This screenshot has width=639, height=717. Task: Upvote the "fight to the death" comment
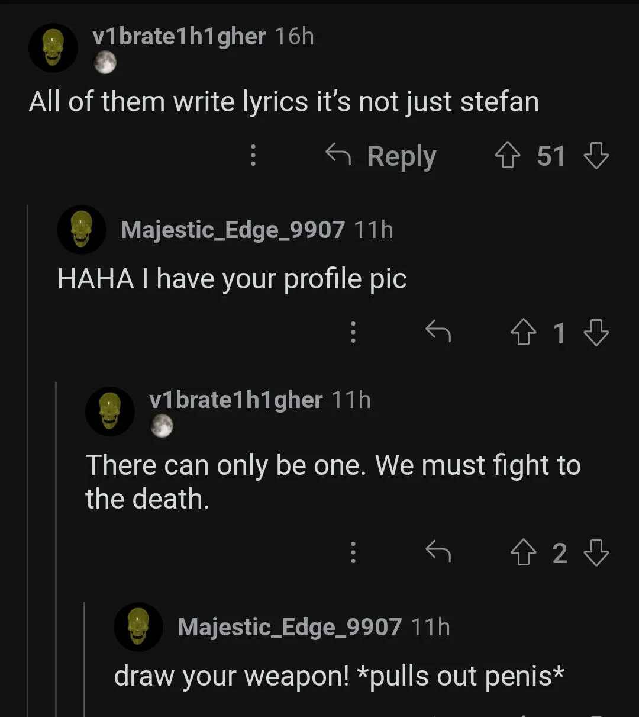pos(522,554)
